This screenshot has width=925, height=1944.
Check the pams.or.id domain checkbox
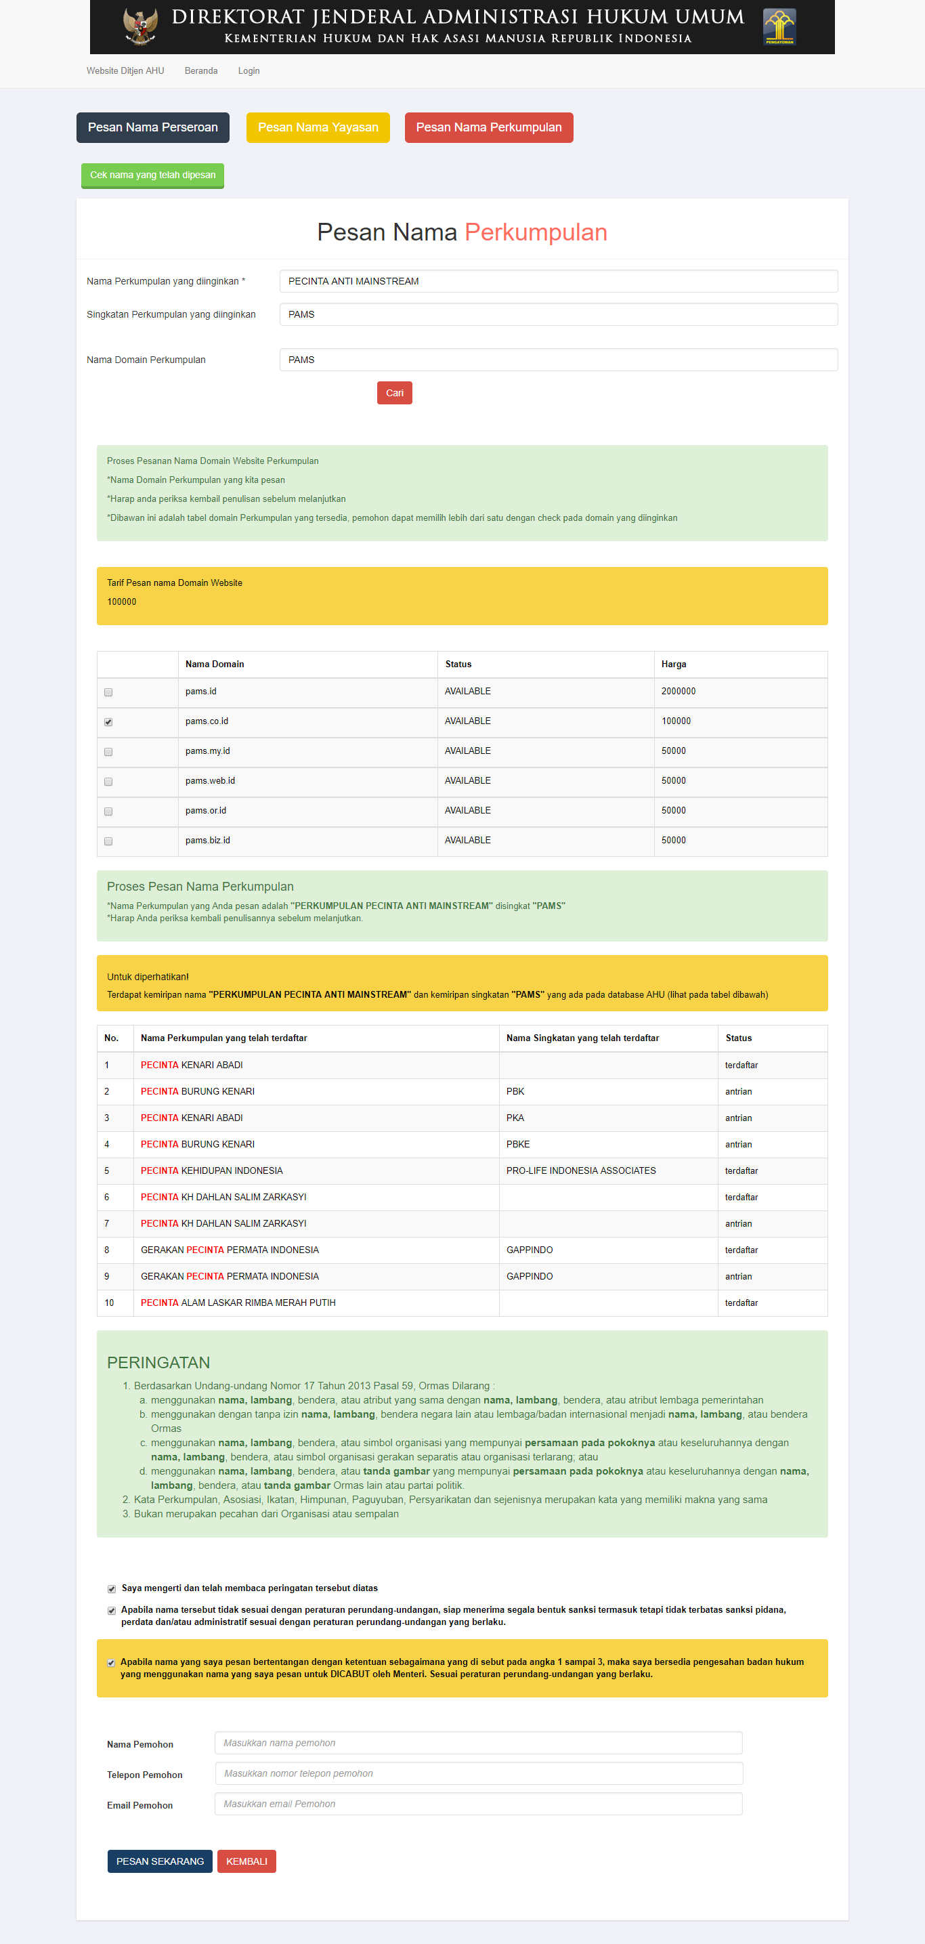[x=108, y=811]
